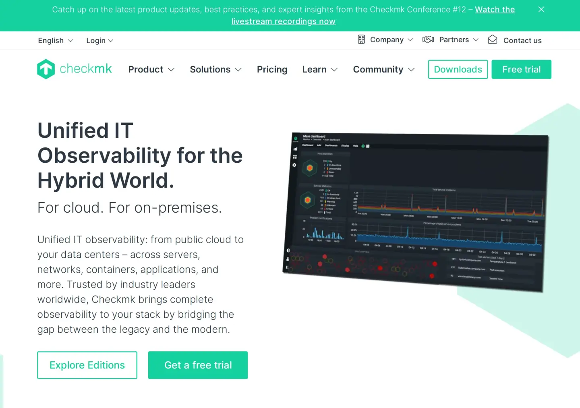Image resolution: width=580 pixels, height=408 pixels.
Task: Click the Company building icon
Action: [361, 39]
